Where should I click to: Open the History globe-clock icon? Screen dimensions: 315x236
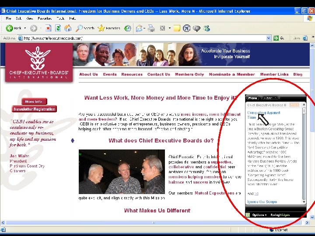click(128, 28)
